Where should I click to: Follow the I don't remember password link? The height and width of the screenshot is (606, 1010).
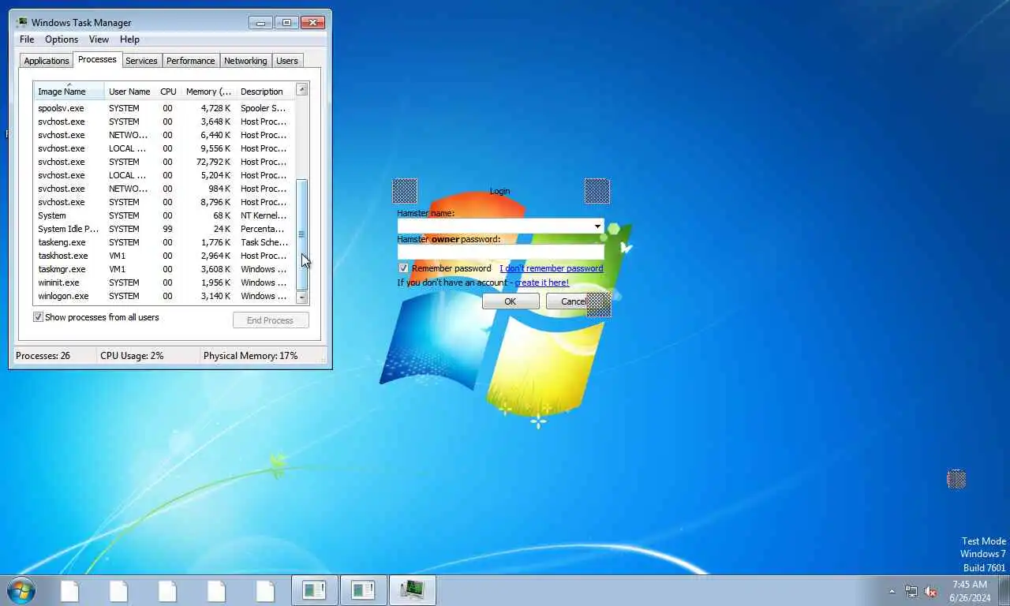pos(551,268)
